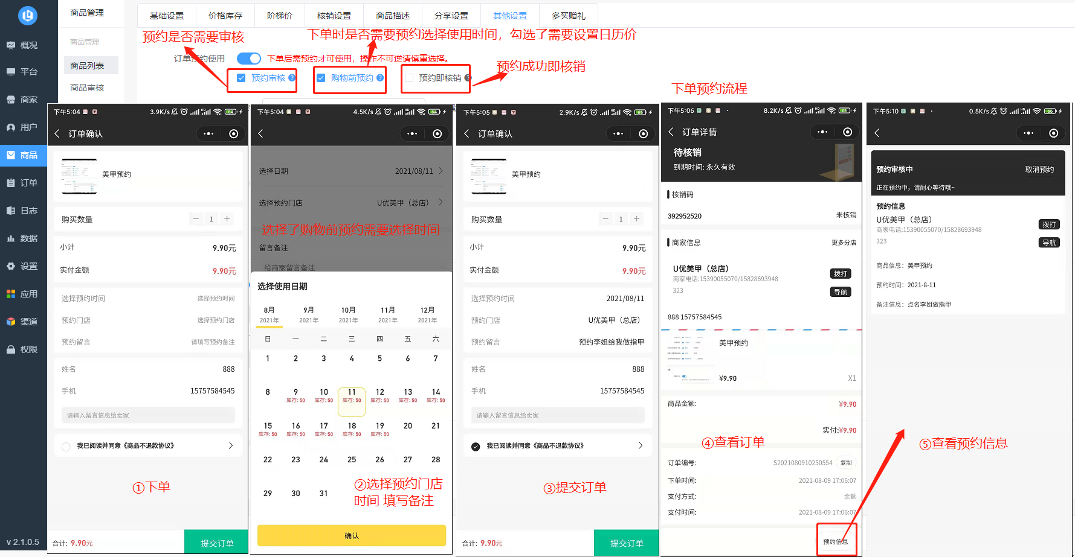
Task: Click 预约信息 button in order details
Action: pyautogui.click(x=836, y=541)
